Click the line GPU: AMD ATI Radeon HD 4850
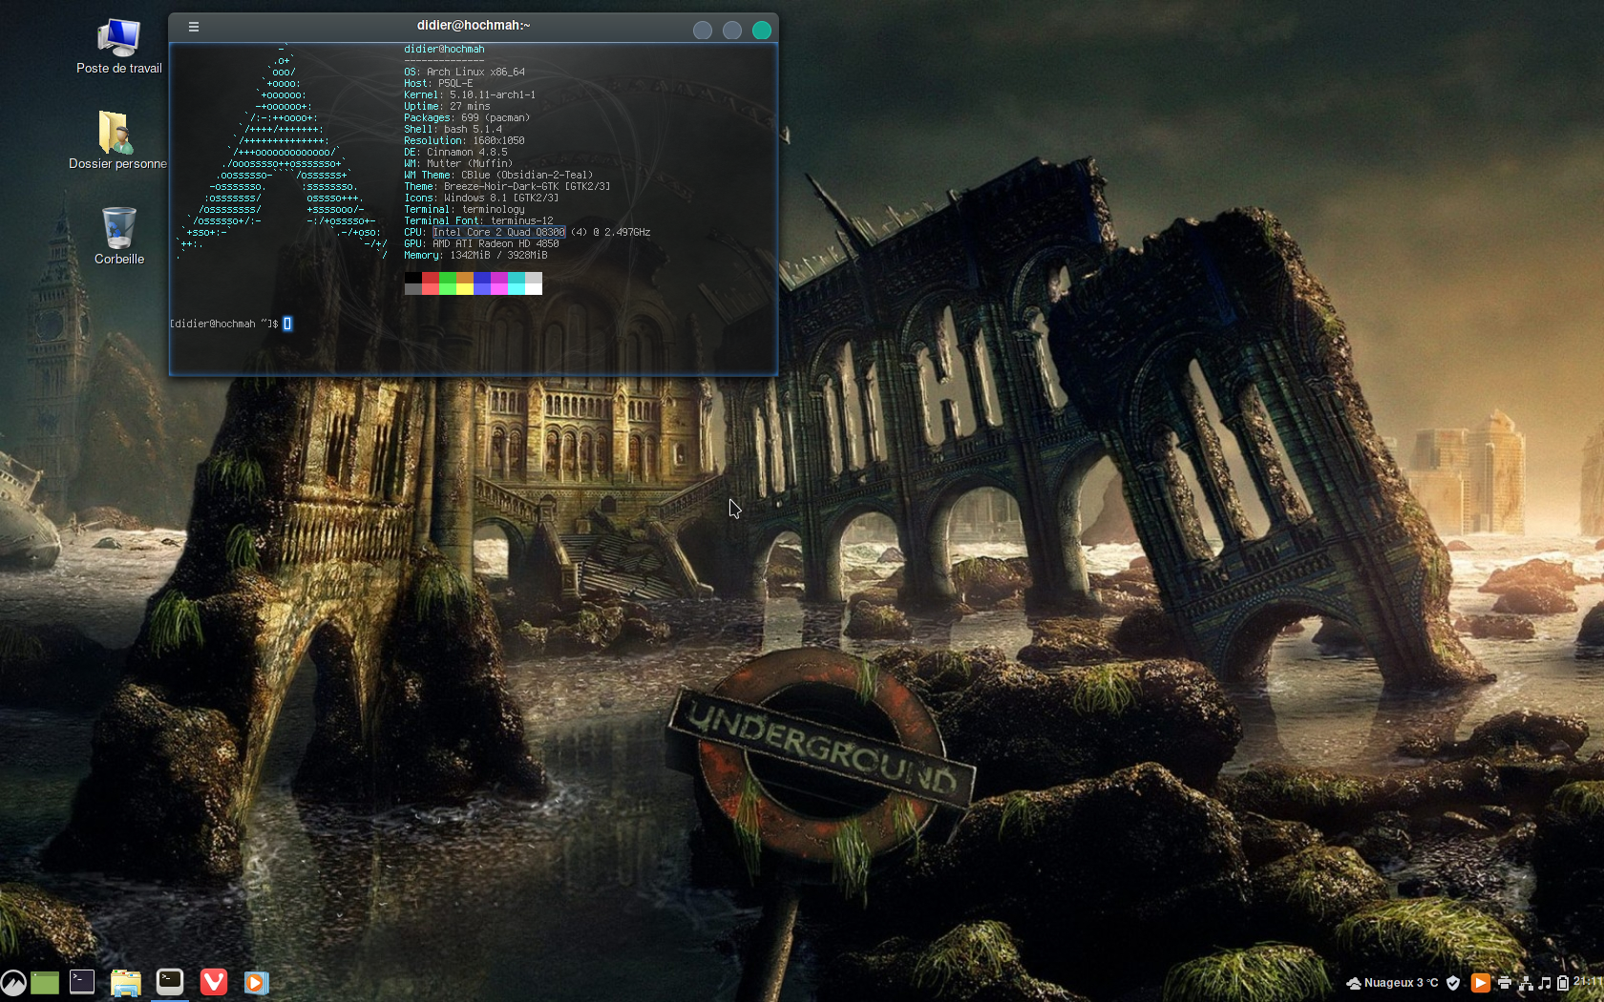The height and width of the screenshot is (1002, 1604). pyautogui.click(x=481, y=244)
